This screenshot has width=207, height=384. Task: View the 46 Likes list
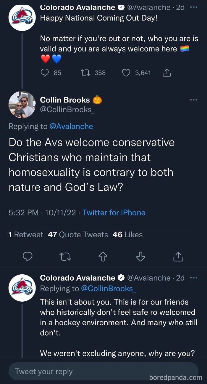coord(127,235)
